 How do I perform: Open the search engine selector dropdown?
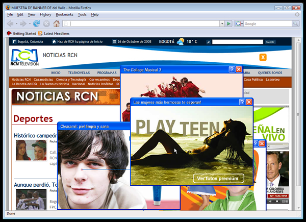pyautogui.click(x=239, y=23)
